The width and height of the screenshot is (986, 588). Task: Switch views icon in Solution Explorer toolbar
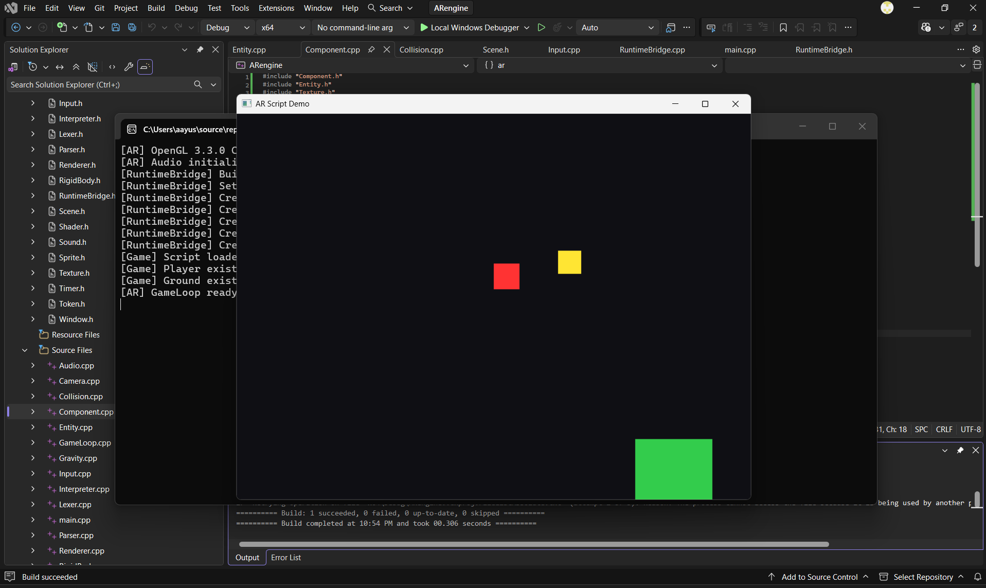(x=13, y=67)
